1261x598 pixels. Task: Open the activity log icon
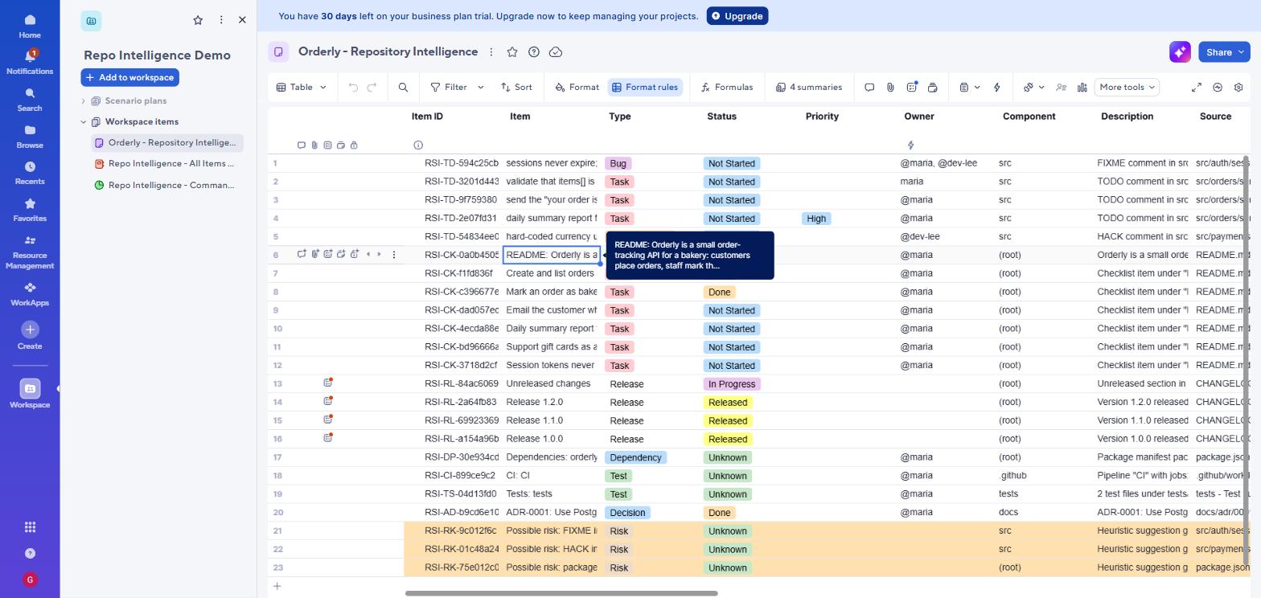pos(1218,87)
